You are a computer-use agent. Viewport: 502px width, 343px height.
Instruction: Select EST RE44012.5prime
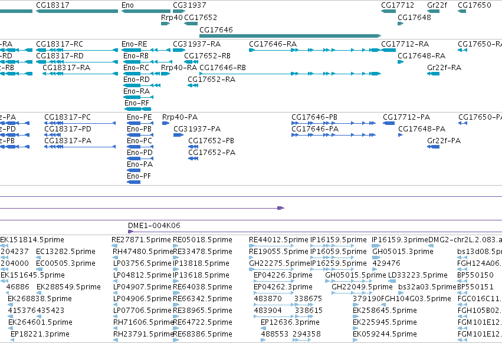278,240
